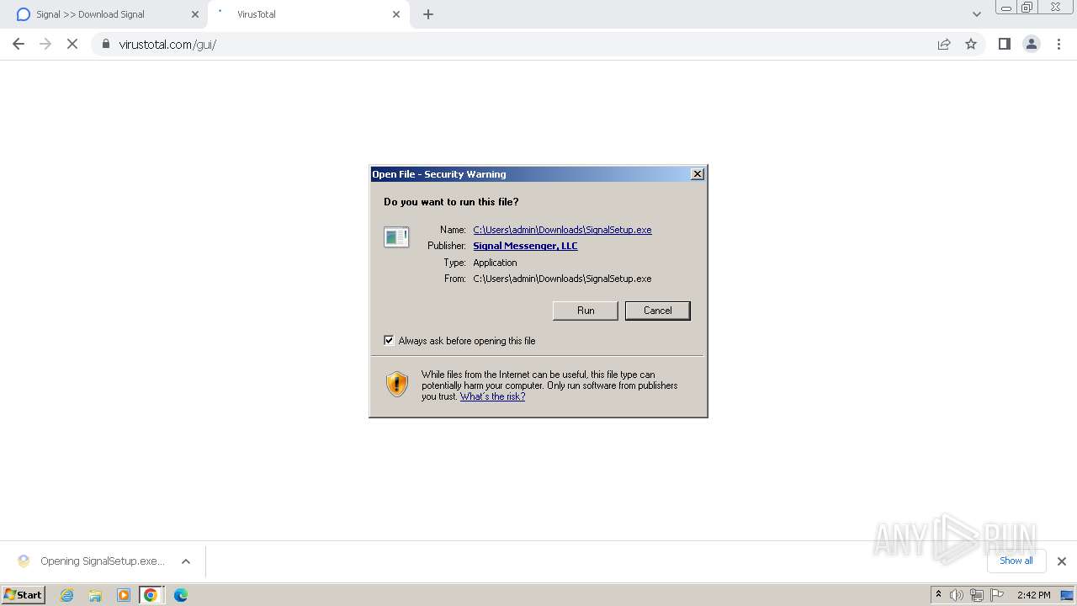Open Signal Messenger, LLC publisher link

[525, 246]
